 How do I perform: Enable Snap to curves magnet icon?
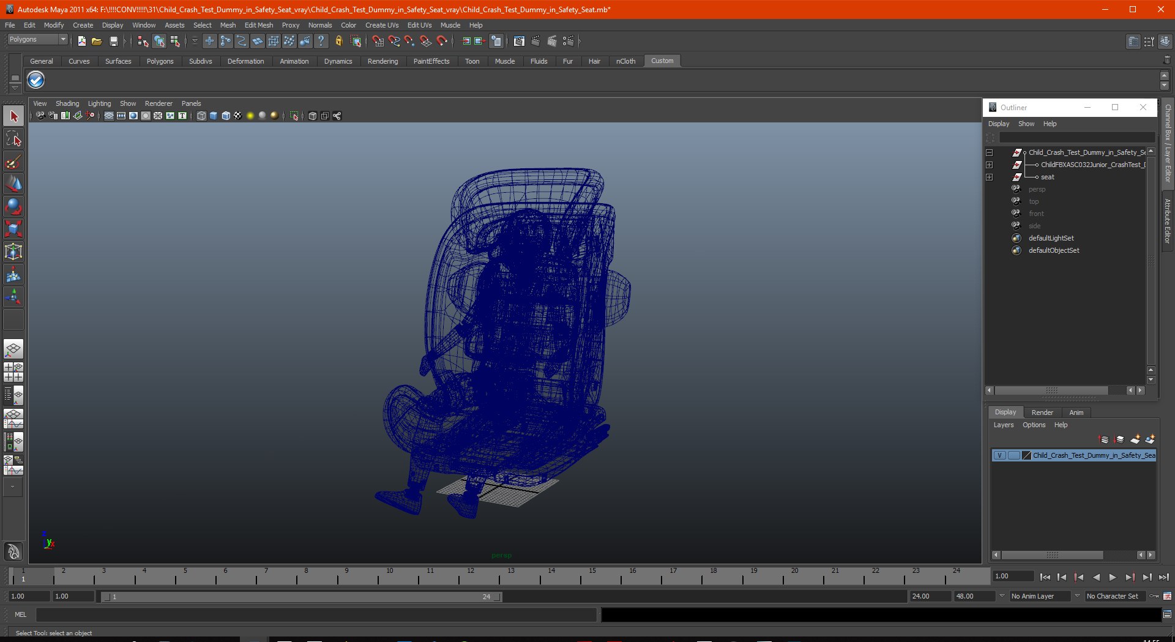(394, 41)
